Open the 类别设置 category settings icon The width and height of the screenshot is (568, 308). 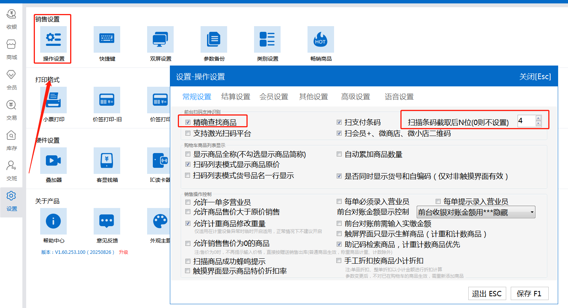click(x=267, y=39)
